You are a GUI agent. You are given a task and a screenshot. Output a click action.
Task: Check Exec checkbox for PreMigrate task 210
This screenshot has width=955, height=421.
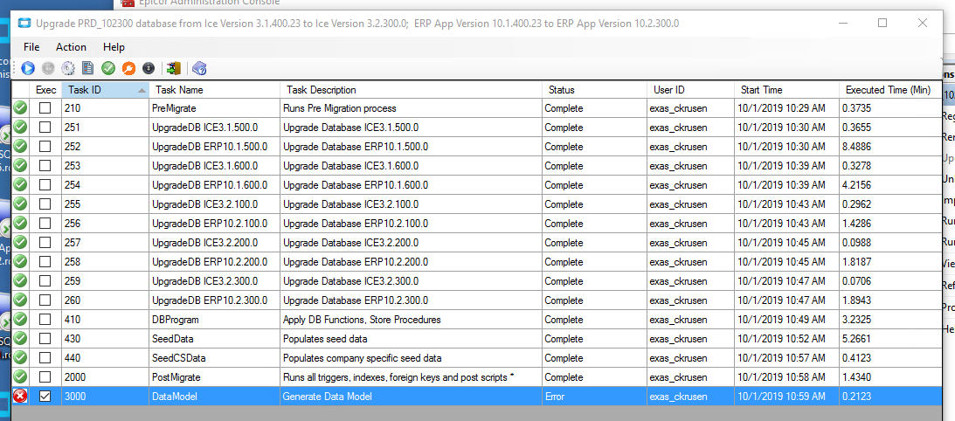45,107
